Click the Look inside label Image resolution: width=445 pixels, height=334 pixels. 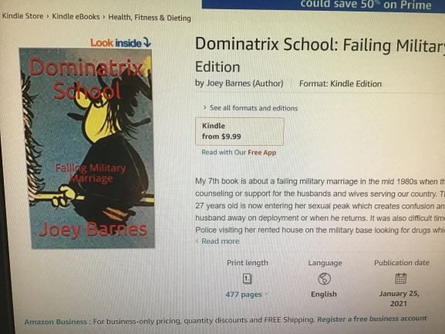[x=116, y=43]
